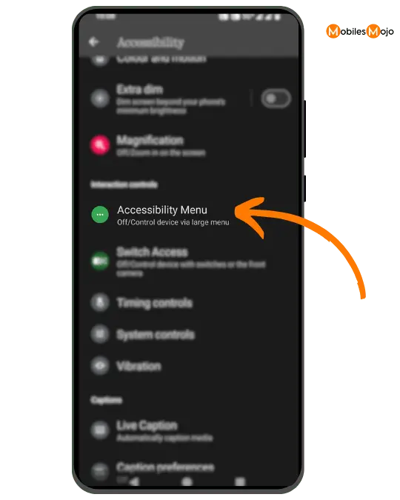Open Live Caption settings
The height and width of the screenshot is (500, 400).
[x=189, y=430]
